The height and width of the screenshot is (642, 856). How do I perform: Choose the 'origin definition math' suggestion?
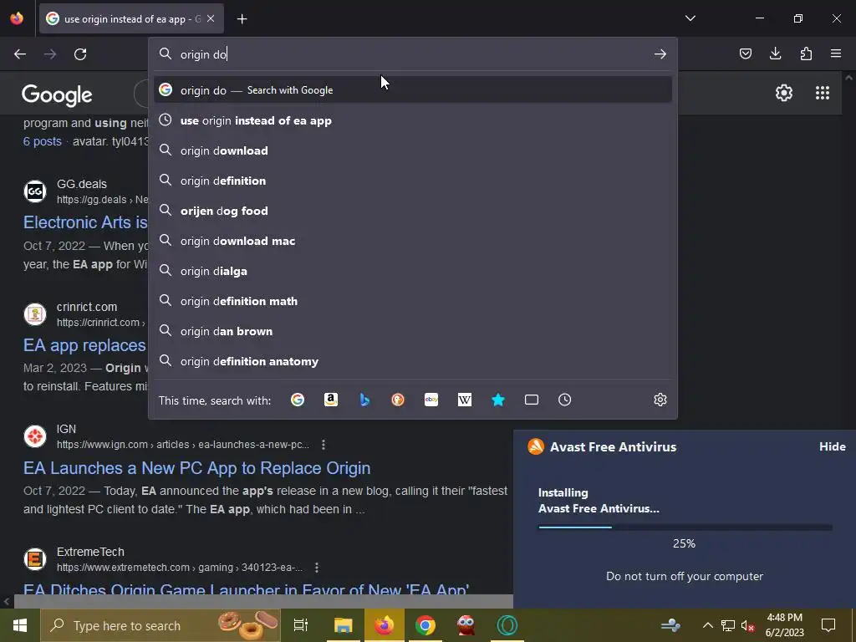[x=413, y=301]
